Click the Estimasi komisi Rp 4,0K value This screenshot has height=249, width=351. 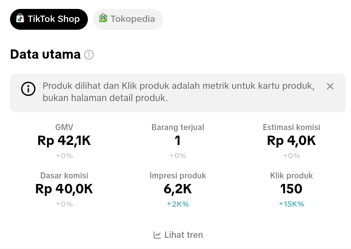tap(291, 141)
